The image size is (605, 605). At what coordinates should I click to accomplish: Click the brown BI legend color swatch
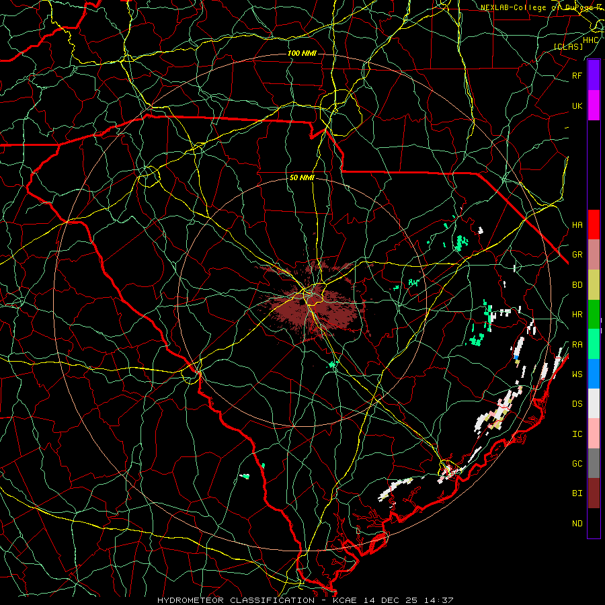point(594,493)
